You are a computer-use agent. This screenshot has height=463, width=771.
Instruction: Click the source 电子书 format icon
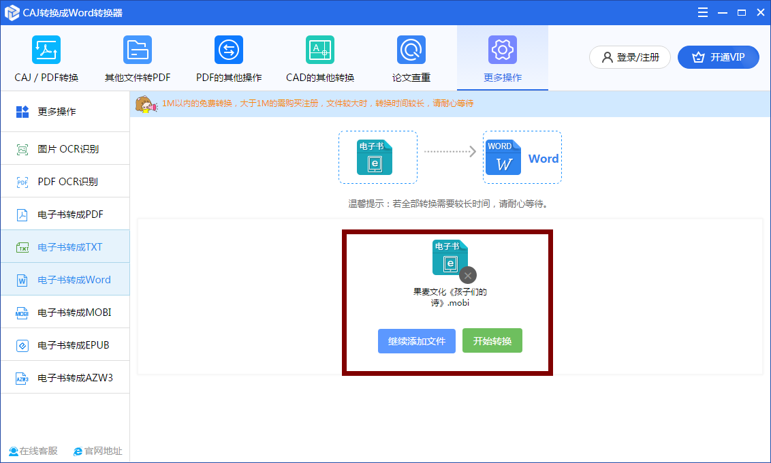pyautogui.click(x=375, y=157)
